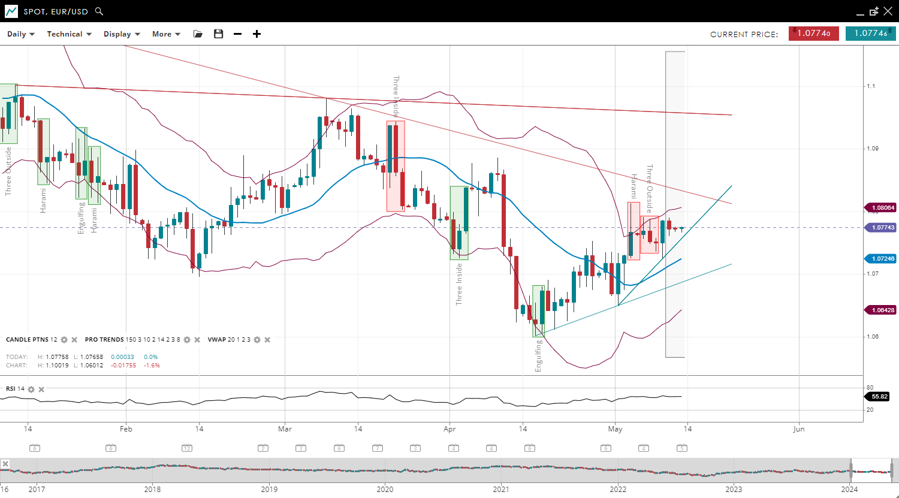Viewport: 899px width, 498px height.
Task: Zoom out with the minus icon
Action: (x=237, y=34)
